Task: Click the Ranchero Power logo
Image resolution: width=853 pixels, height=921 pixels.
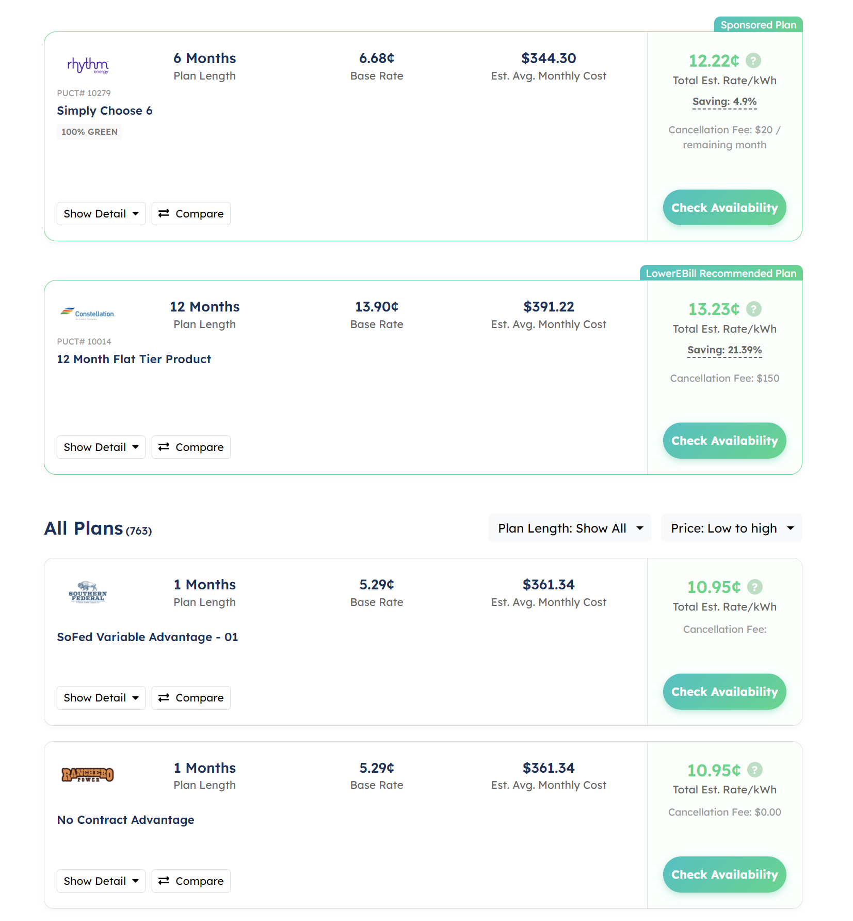Action: tap(88, 775)
